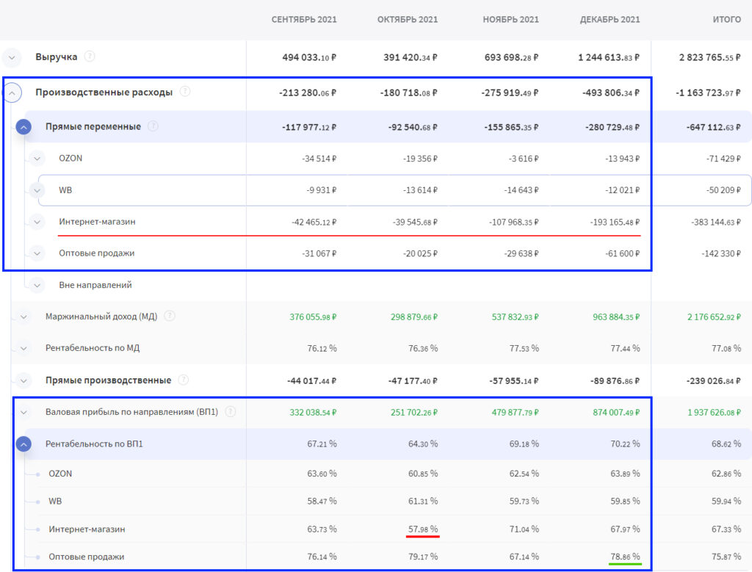Collapse the Производственные расходы section
Image resolution: width=752 pixels, height=572 pixels.
tap(12, 93)
